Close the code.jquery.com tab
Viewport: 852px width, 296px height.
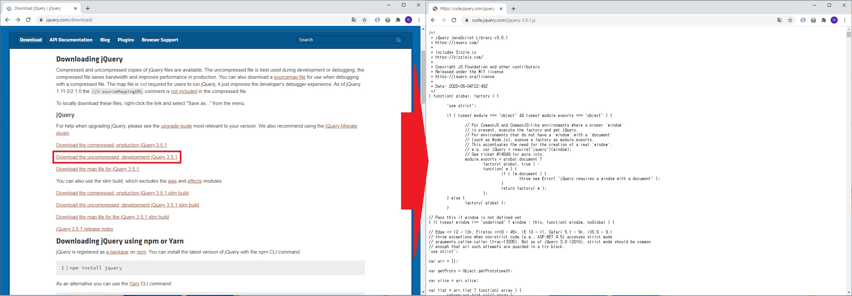point(501,9)
